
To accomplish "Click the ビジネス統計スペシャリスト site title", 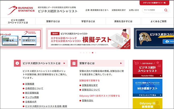I will point(58,11).
